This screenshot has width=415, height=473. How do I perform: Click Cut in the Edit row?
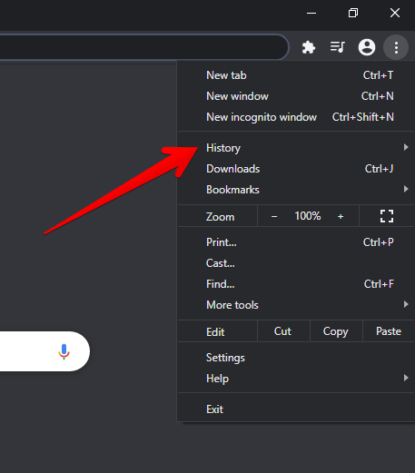tap(283, 331)
